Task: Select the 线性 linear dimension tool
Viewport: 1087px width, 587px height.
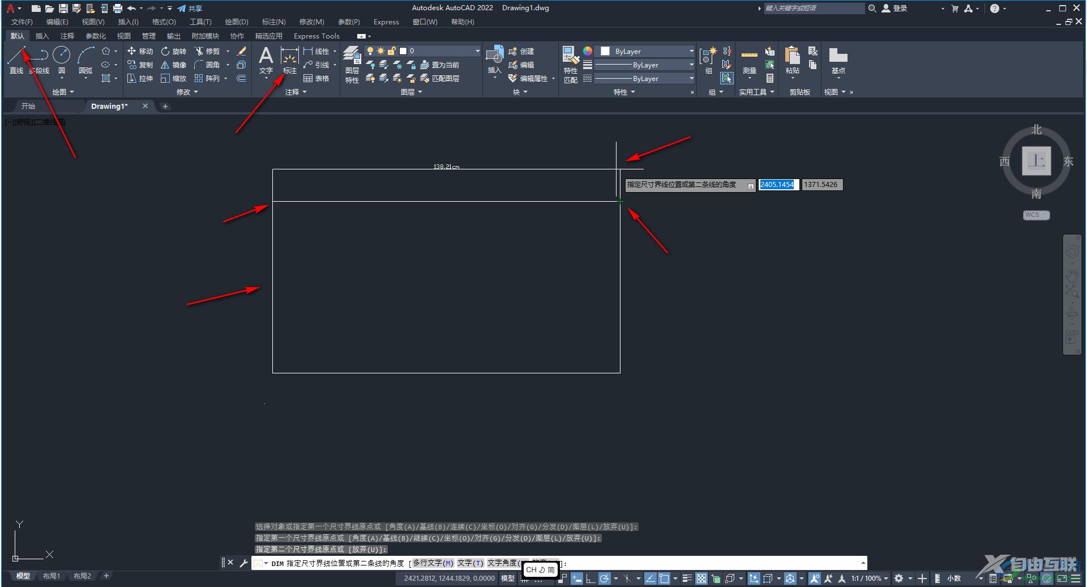Action: pyautogui.click(x=316, y=51)
